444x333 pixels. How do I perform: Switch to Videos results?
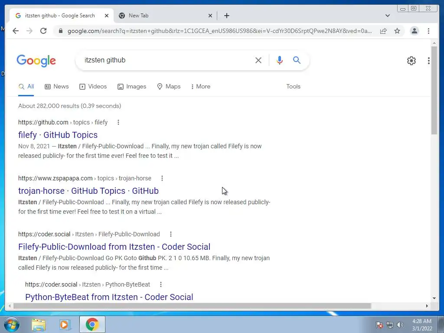(x=93, y=86)
